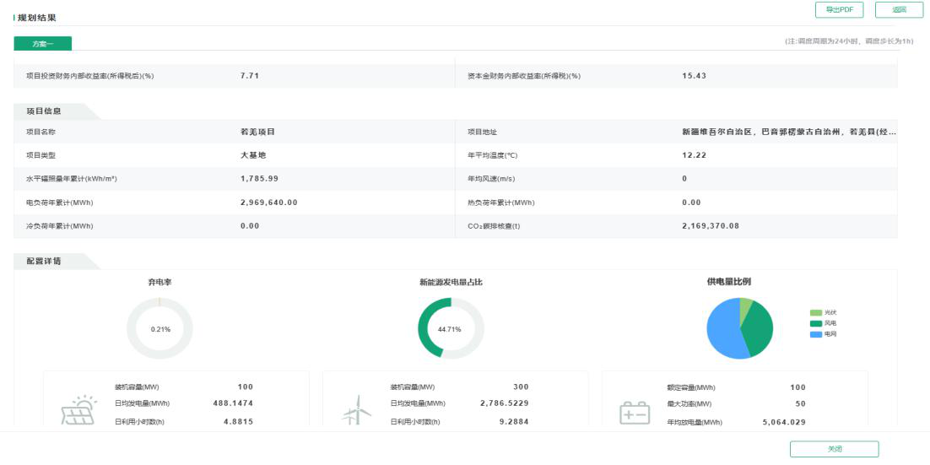Export results with 导出PDF button

tap(838, 9)
